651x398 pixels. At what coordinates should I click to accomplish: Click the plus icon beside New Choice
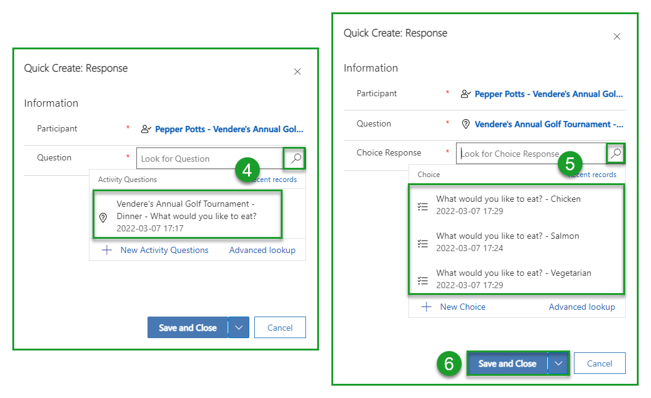click(x=426, y=307)
